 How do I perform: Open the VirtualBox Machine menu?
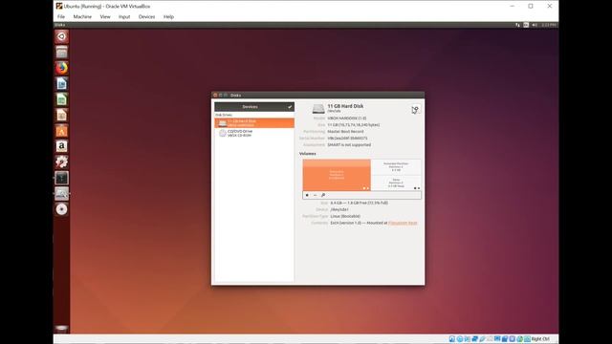pyautogui.click(x=82, y=17)
